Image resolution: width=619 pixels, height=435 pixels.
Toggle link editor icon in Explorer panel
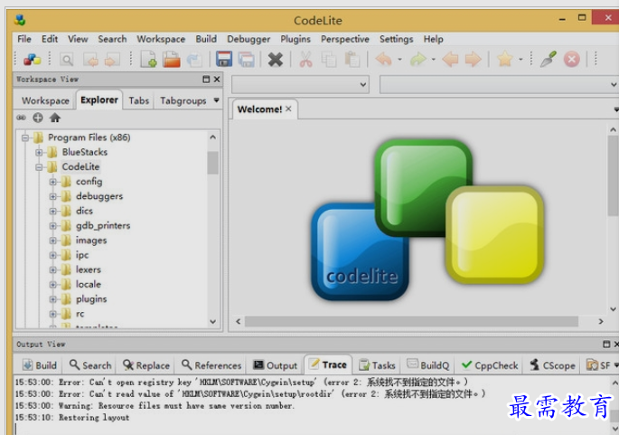click(x=22, y=118)
